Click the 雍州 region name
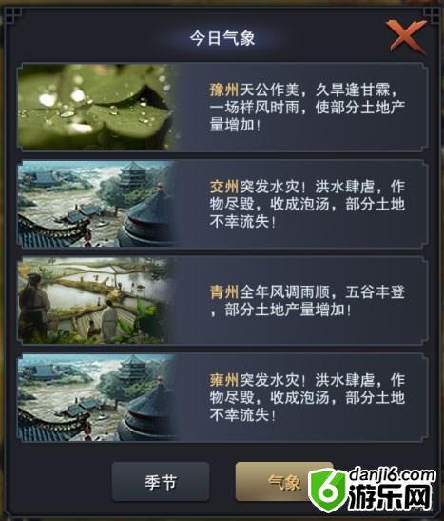 223,380
